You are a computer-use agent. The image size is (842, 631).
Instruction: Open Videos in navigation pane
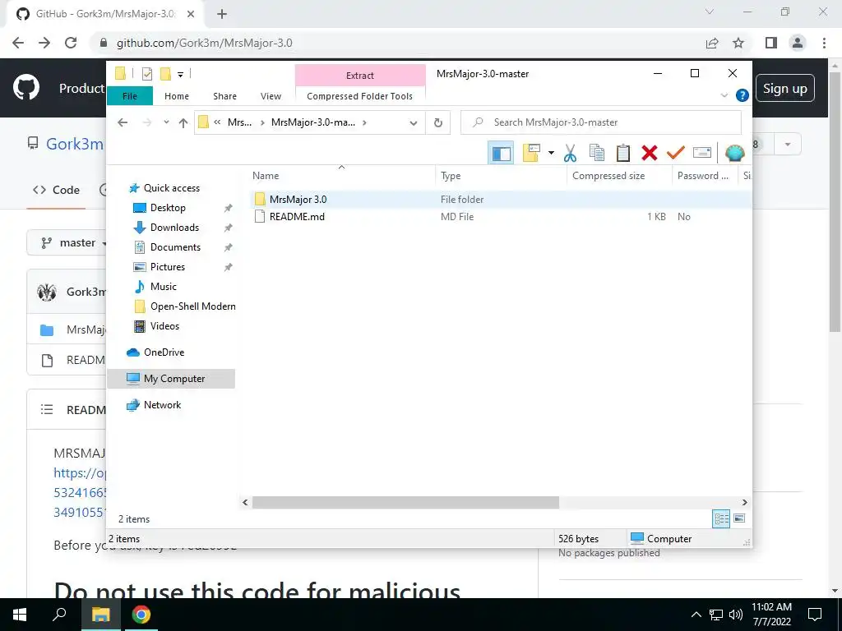click(164, 326)
